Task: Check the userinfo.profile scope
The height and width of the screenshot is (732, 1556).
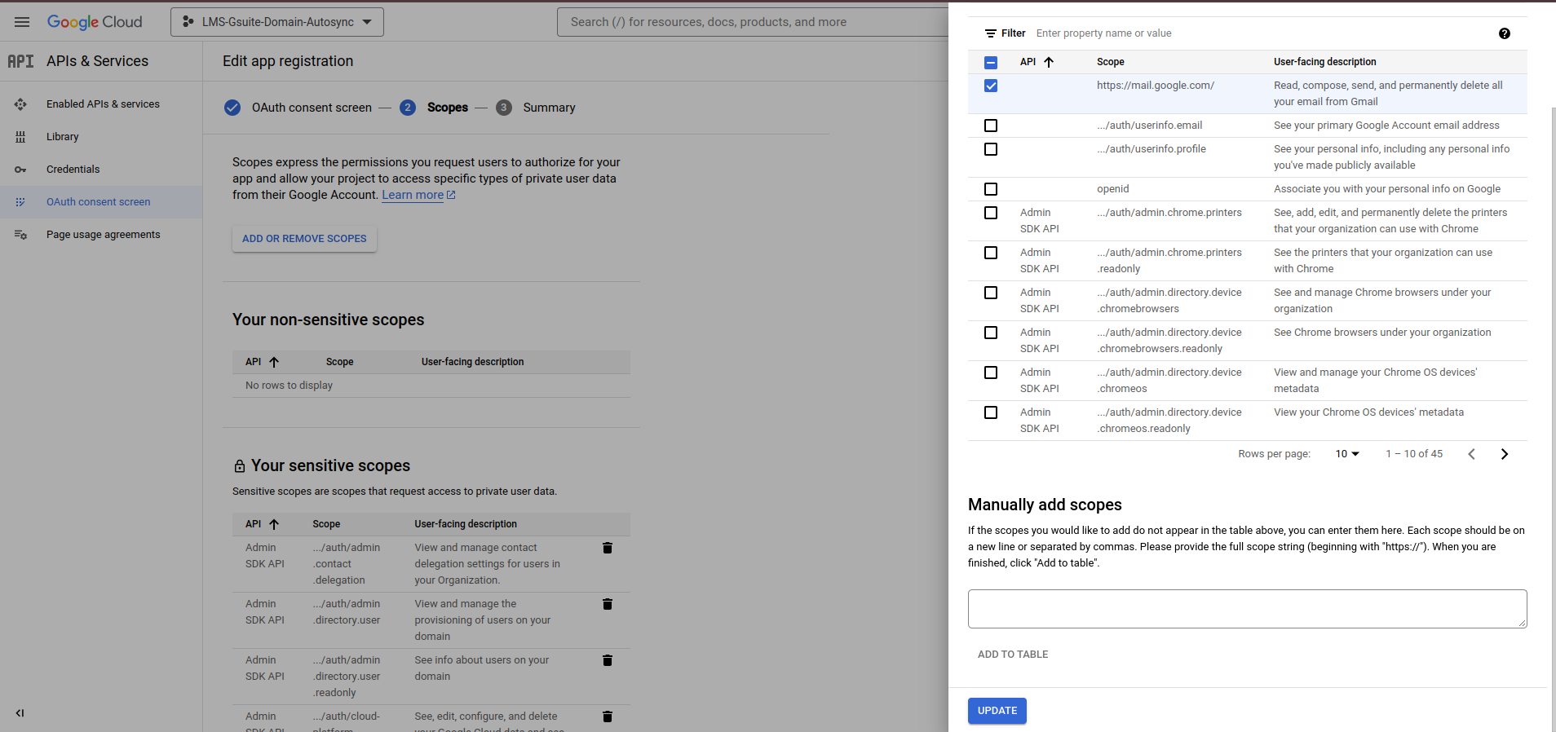Action: 991,149
